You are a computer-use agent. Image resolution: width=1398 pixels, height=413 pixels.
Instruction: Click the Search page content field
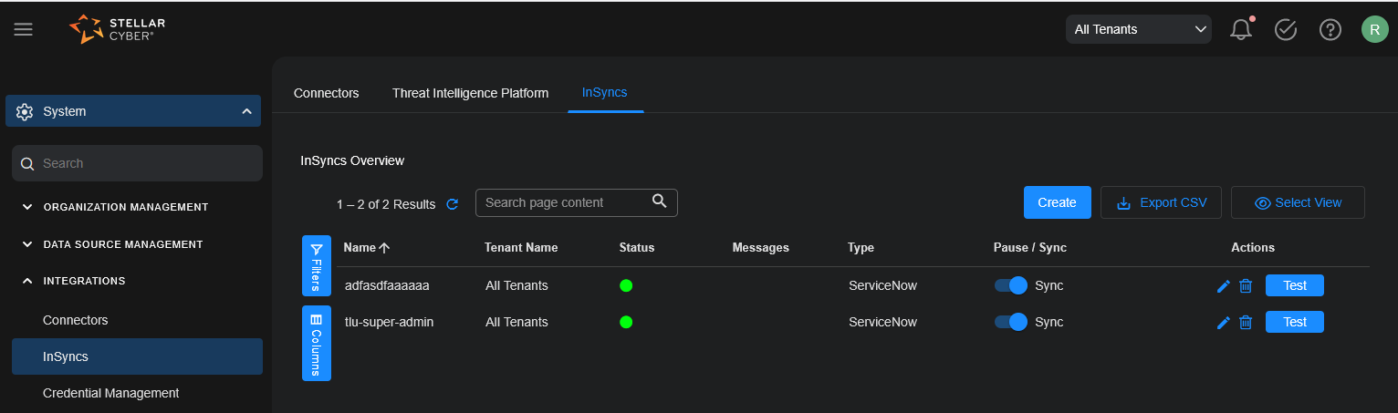(x=566, y=202)
